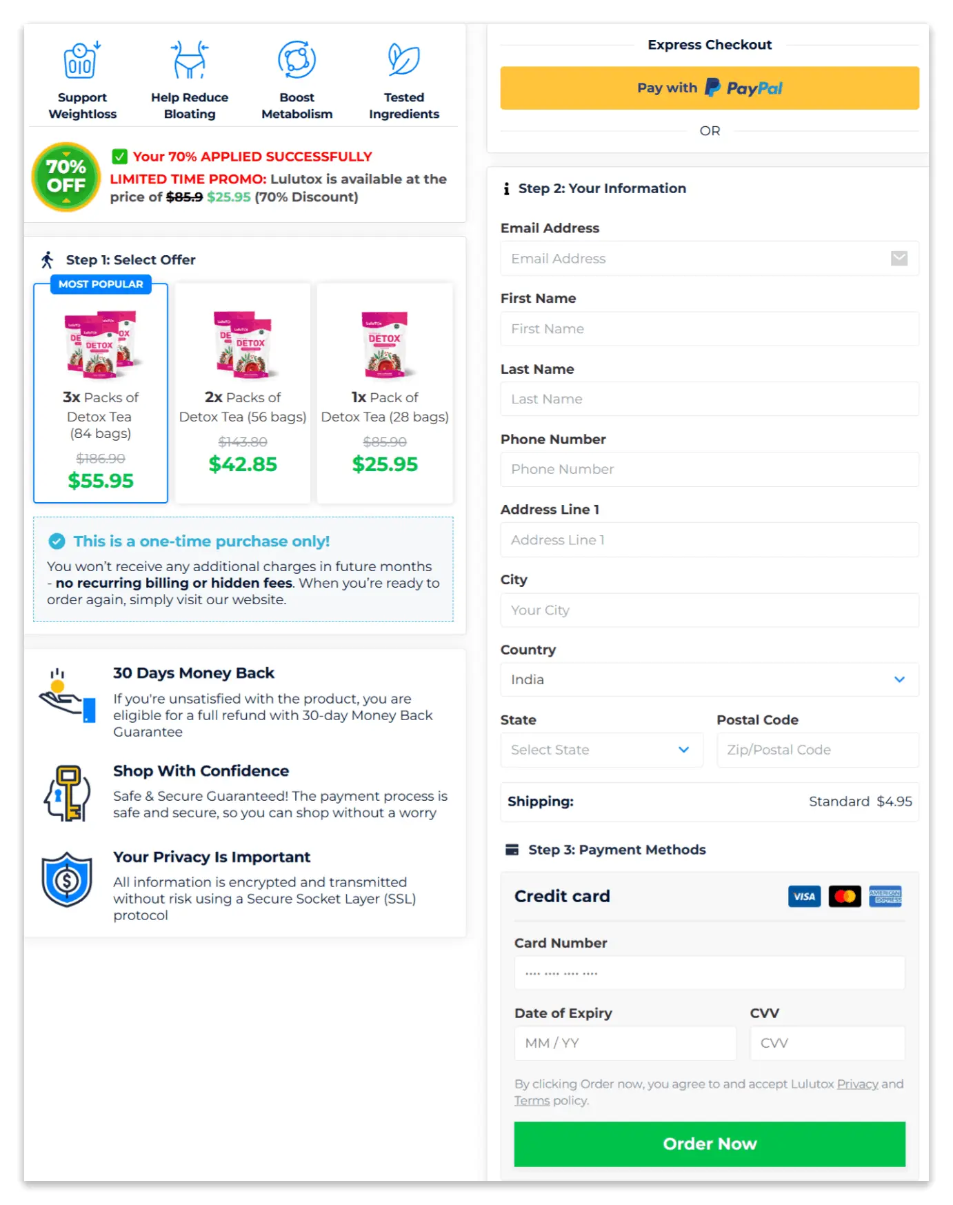The image size is (953, 1205).
Task: Select the 1x Pack Detox Tea offer
Action: coord(385,393)
